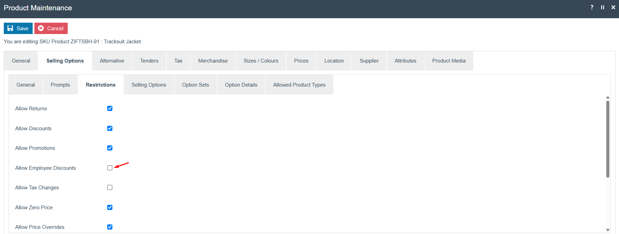This screenshot has height=234, width=619.
Task: Close the Product Maintenance window
Action: (x=613, y=7)
